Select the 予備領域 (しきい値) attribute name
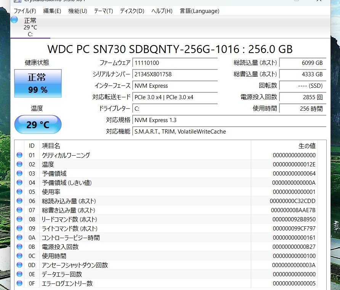 [67, 182]
